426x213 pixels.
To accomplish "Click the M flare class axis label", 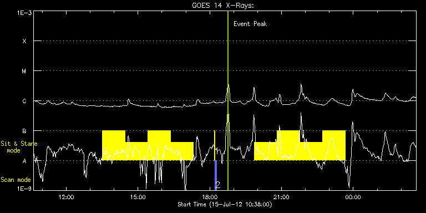I will click(24, 71).
